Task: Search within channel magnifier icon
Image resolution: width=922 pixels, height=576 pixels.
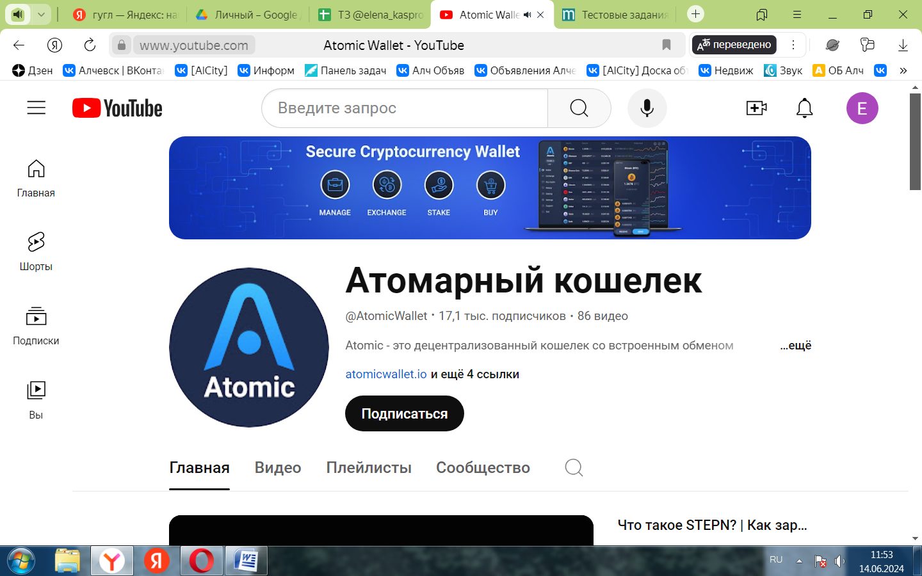Action: (574, 468)
